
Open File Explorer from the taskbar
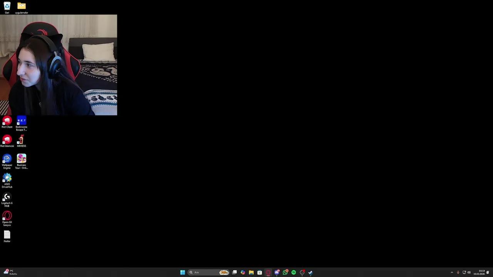pyautogui.click(x=251, y=272)
